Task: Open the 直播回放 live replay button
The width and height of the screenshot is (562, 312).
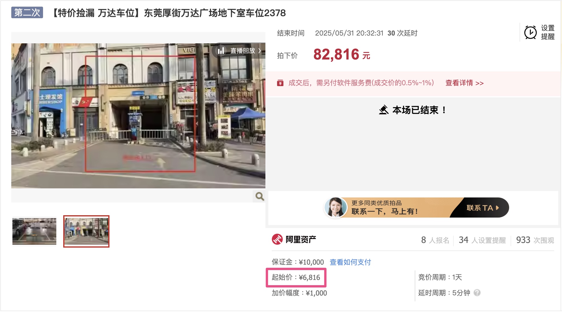Action: click(x=239, y=51)
